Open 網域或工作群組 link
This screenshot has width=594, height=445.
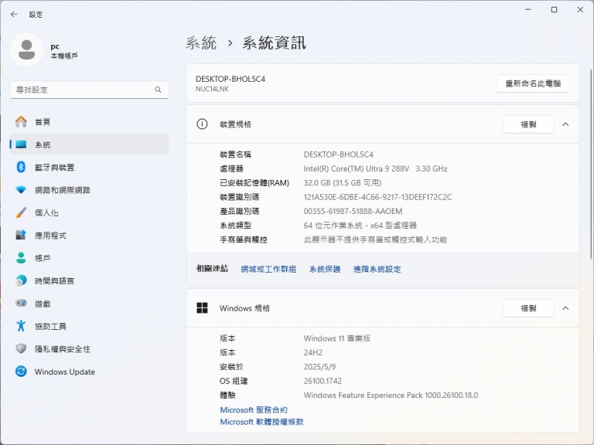pos(268,269)
